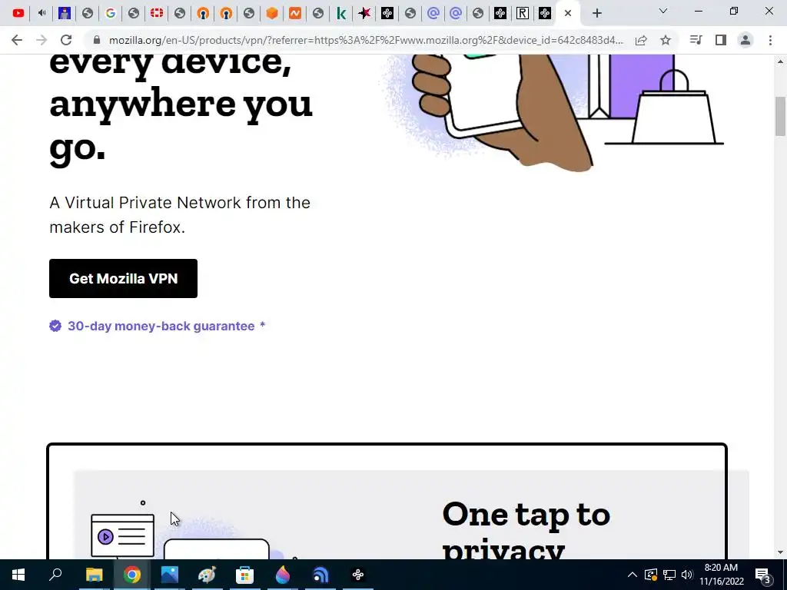Open network settings from the tray

point(669,575)
